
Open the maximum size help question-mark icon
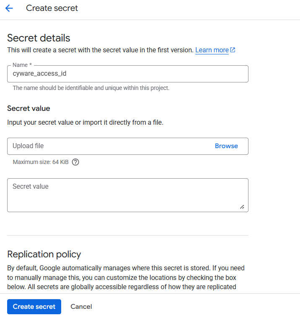75,162
